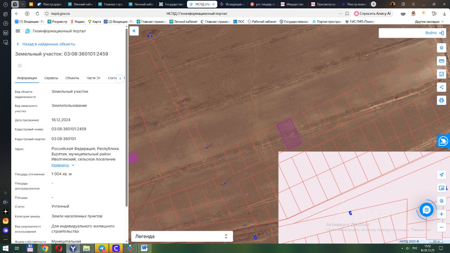Toggle the overview minimap window
This screenshot has width=450, height=253.
(442, 188)
